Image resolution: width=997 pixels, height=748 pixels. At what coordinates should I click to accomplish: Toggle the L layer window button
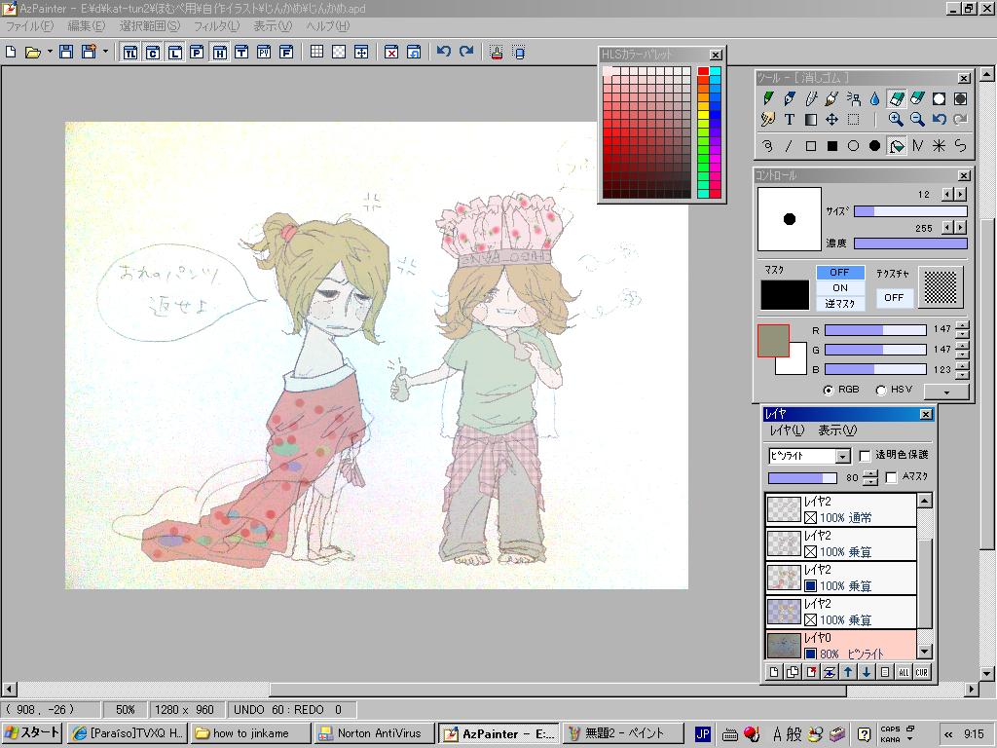pos(175,53)
